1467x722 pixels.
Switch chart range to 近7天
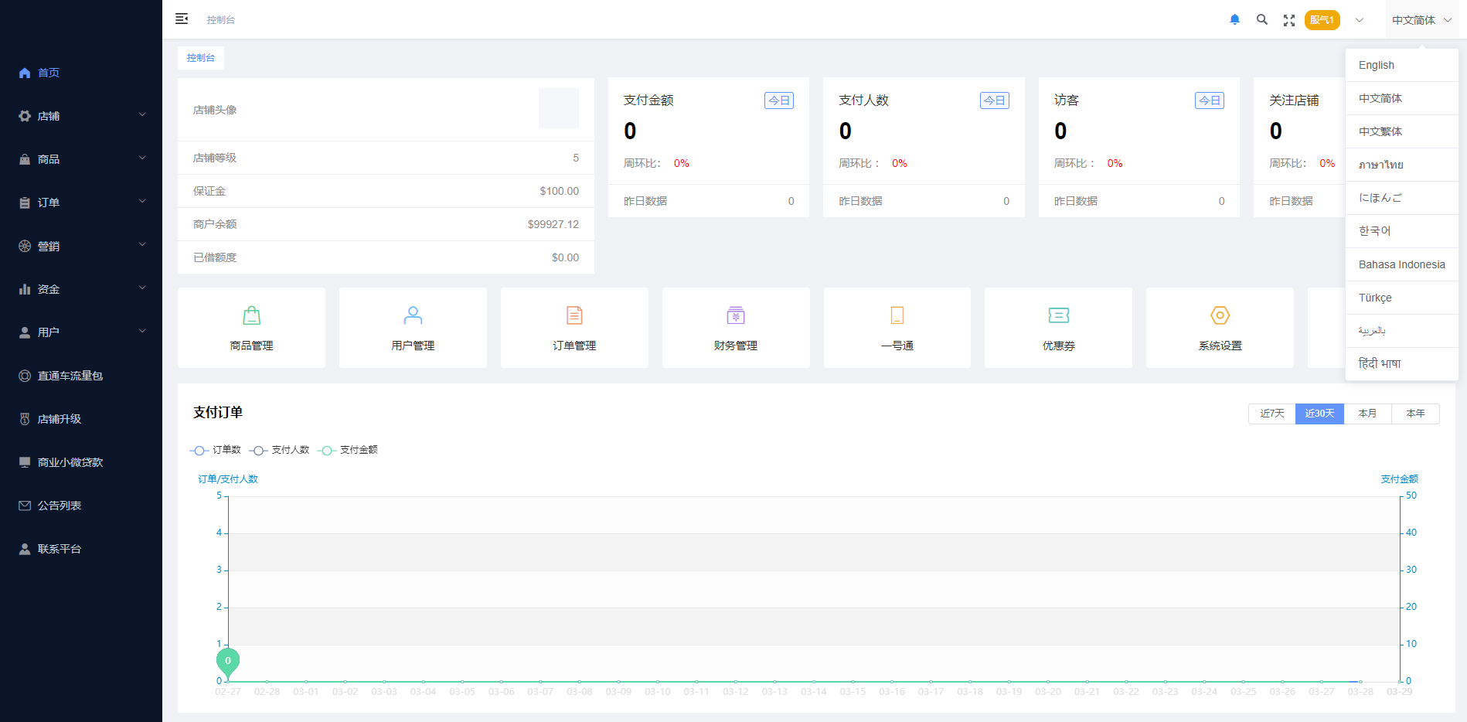[x=1271, y=414]
